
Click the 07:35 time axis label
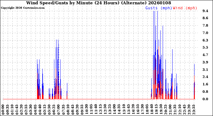(x=64, y=110)
